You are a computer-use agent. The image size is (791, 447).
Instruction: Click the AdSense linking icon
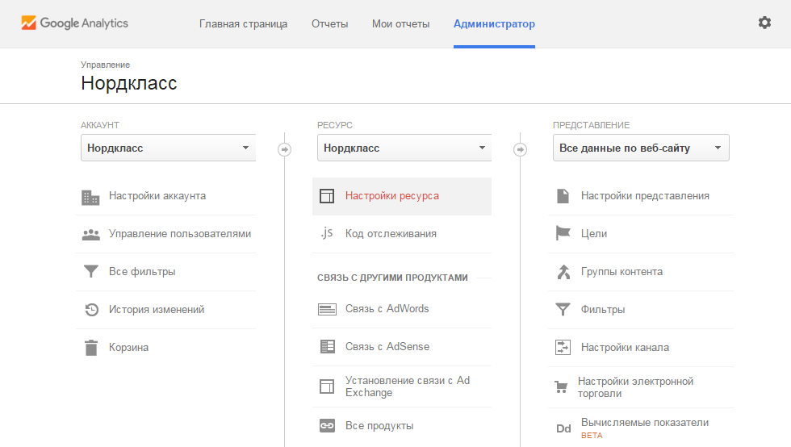point(328,347)
